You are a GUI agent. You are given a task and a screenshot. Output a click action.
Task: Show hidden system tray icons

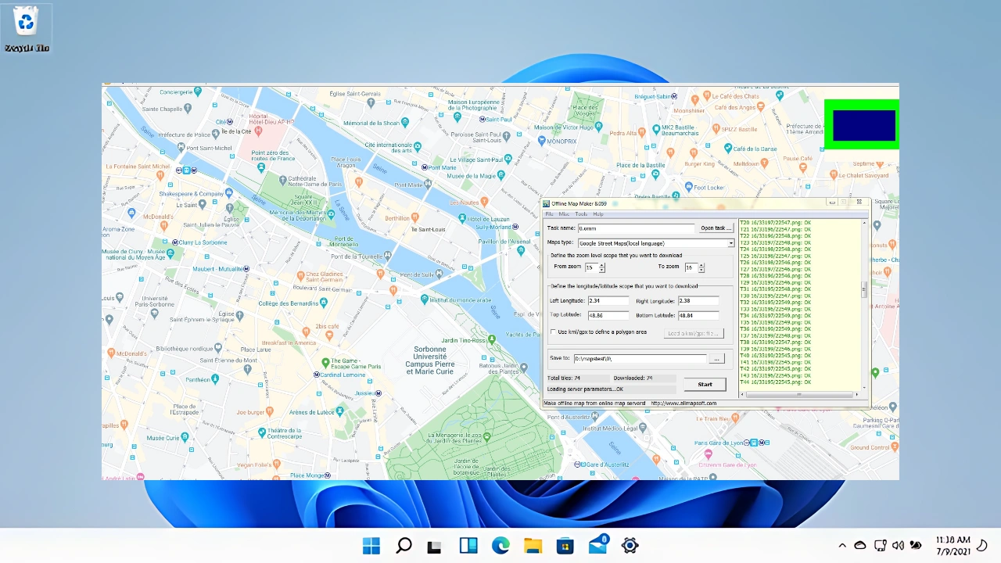[842, 546]
